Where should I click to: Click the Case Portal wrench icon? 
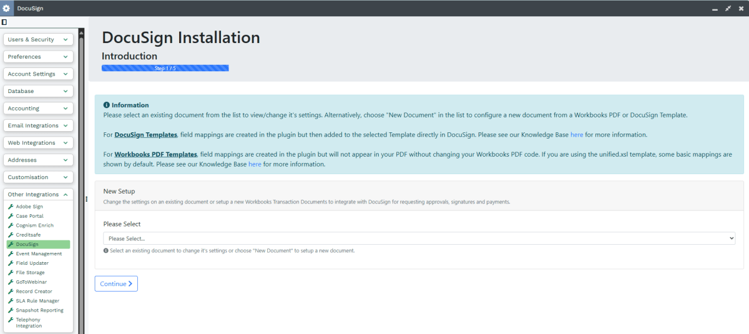(x=11, y=216)
